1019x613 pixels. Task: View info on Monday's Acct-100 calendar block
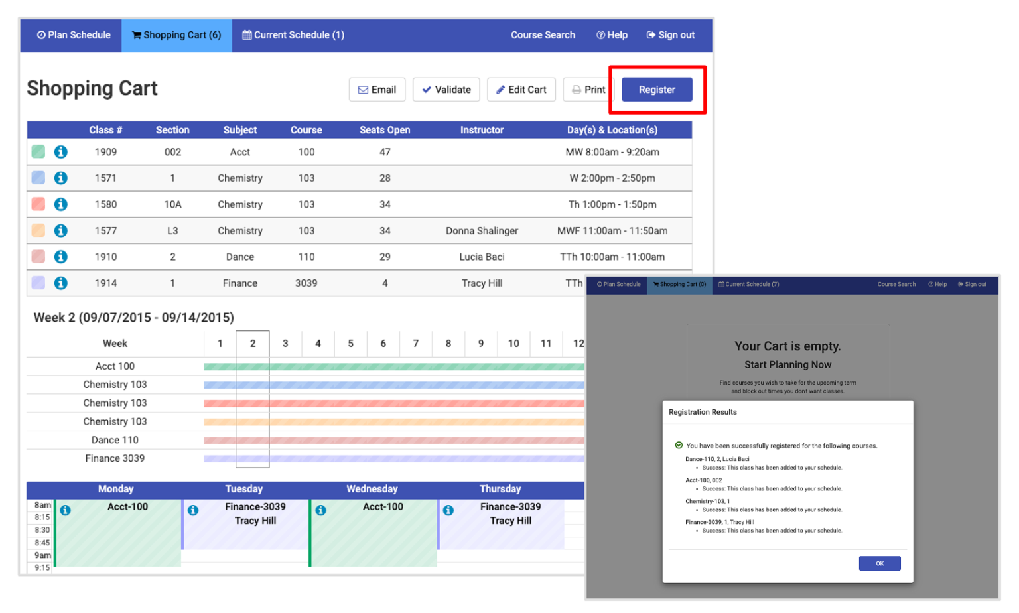click(65, 510)
